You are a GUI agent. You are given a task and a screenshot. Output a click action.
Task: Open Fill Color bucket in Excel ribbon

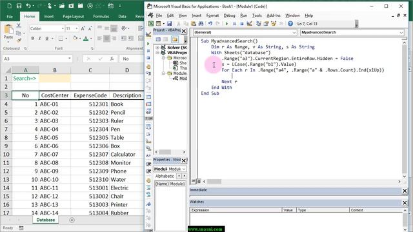75,39
